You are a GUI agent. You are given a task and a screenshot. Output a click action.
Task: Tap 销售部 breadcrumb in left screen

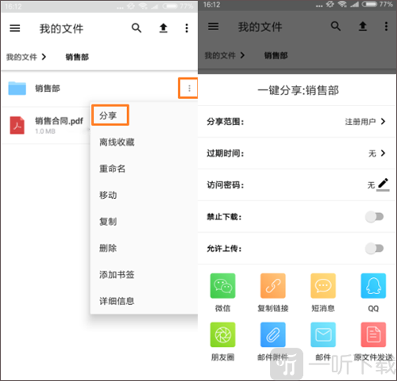pyautogui.click(x=77, y=57)
